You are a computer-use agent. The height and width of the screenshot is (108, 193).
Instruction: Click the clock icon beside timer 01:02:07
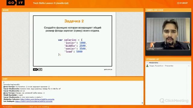(x=178, y=3)
